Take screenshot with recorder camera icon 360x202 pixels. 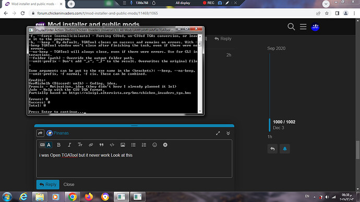coord(220,3)
